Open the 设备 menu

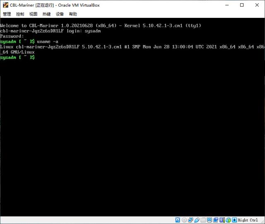tap(60, 14)
